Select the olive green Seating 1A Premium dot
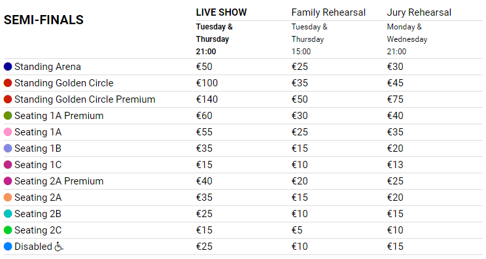Screen dimensions: 486x259 (x=8, y=116)
